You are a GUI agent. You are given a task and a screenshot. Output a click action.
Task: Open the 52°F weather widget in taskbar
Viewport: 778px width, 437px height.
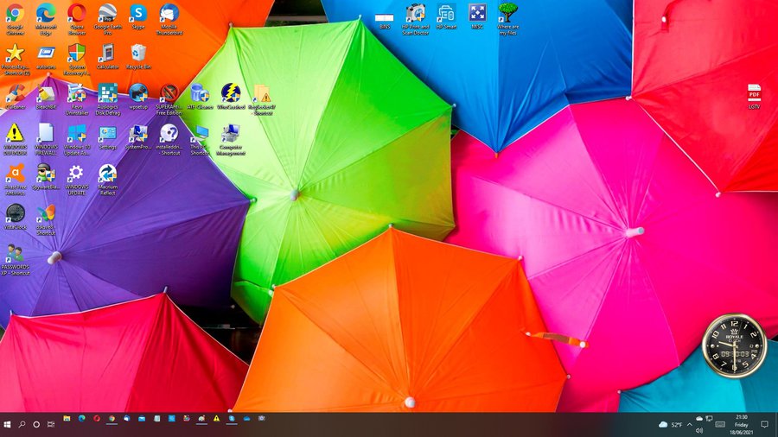coord(670,425)
